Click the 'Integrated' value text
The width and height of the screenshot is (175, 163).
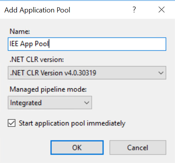pyautogui.click(x=26, y=103)
